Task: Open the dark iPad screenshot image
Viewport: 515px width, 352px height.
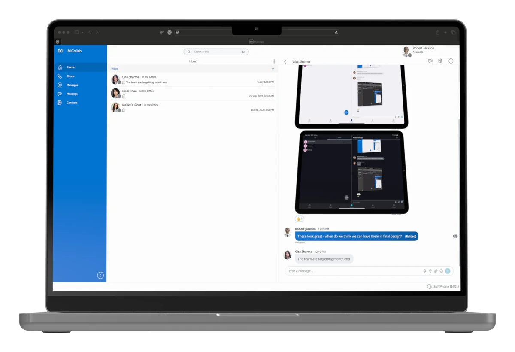Action: click(x=351, y=172)
